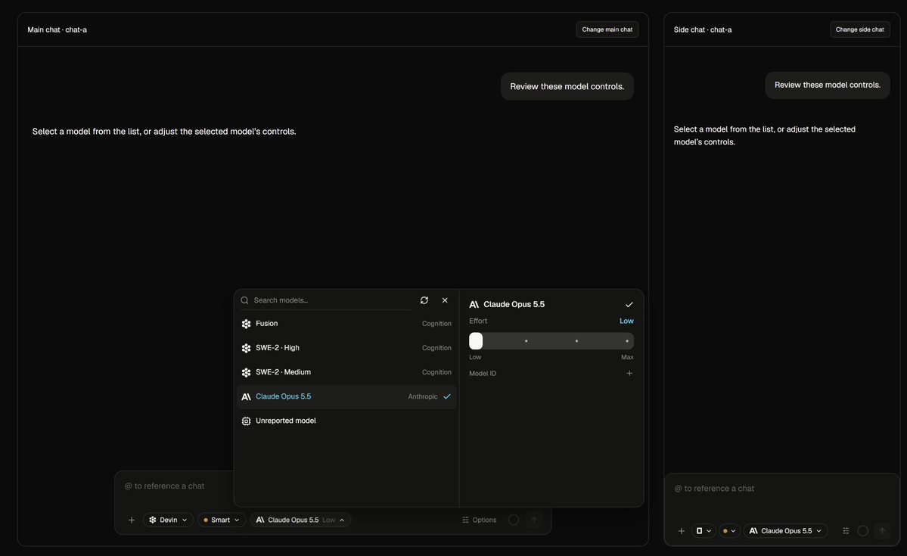Image resolution: width=907 pixels, height=556 pixels.
Task: Click the Anthropic logo in the controls header
Action: (474, 304)
